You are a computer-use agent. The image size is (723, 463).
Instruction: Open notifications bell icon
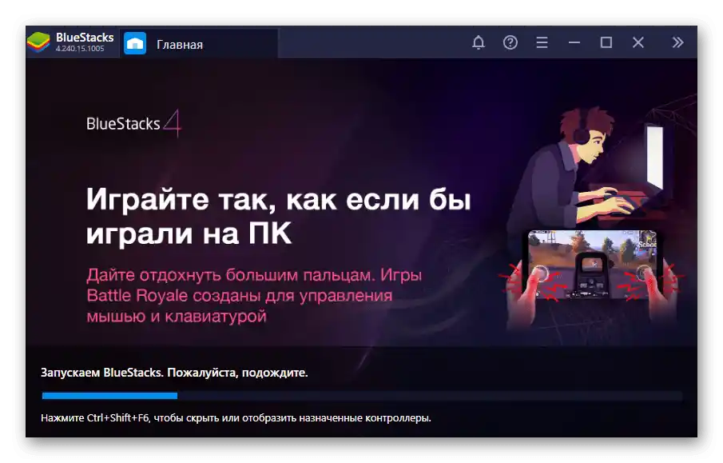[x=479, y=42]
